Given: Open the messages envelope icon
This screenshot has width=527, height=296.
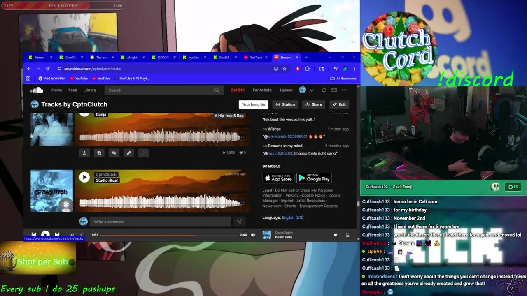Looking at the screenshot, I should pos(334,90).
